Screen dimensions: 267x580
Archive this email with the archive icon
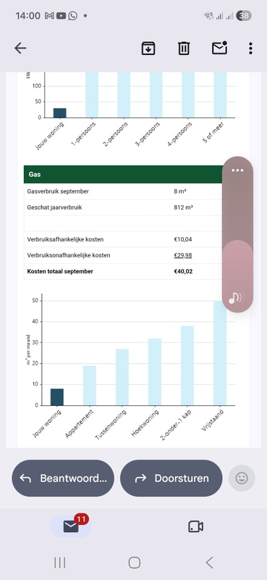pyautogui.click(x=148, y=48)
